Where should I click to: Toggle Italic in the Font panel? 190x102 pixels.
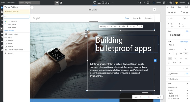point(173,54)
